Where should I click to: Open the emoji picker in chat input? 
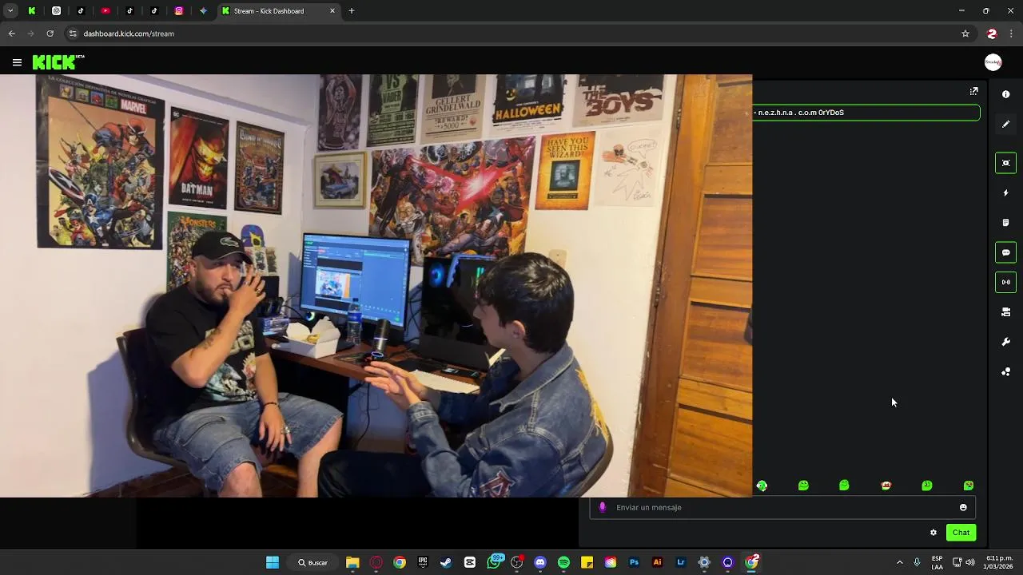[x=963, y=507]
